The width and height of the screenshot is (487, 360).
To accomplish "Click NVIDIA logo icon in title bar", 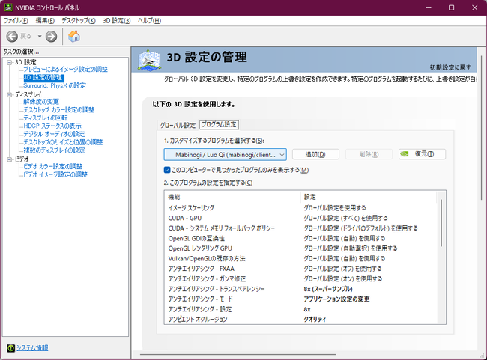I will coord(8,7).
